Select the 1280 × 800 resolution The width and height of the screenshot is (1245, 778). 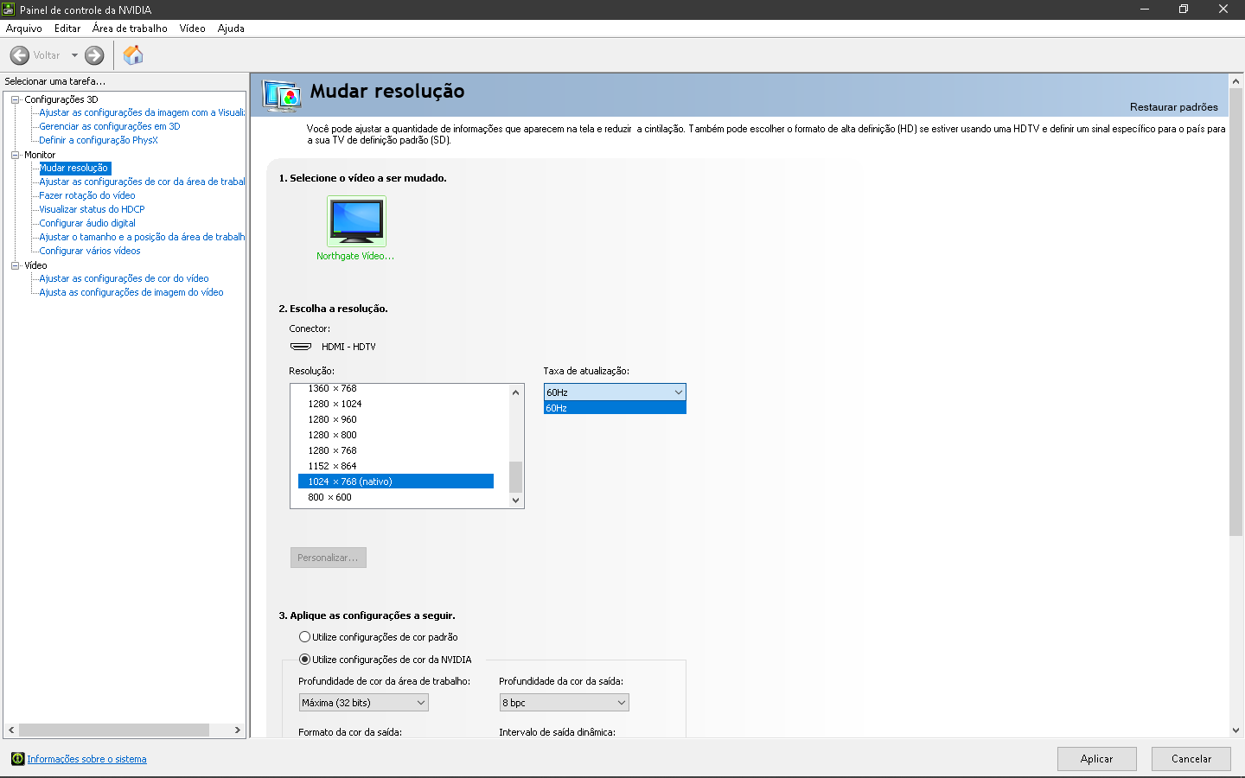[x=396, y=435]
